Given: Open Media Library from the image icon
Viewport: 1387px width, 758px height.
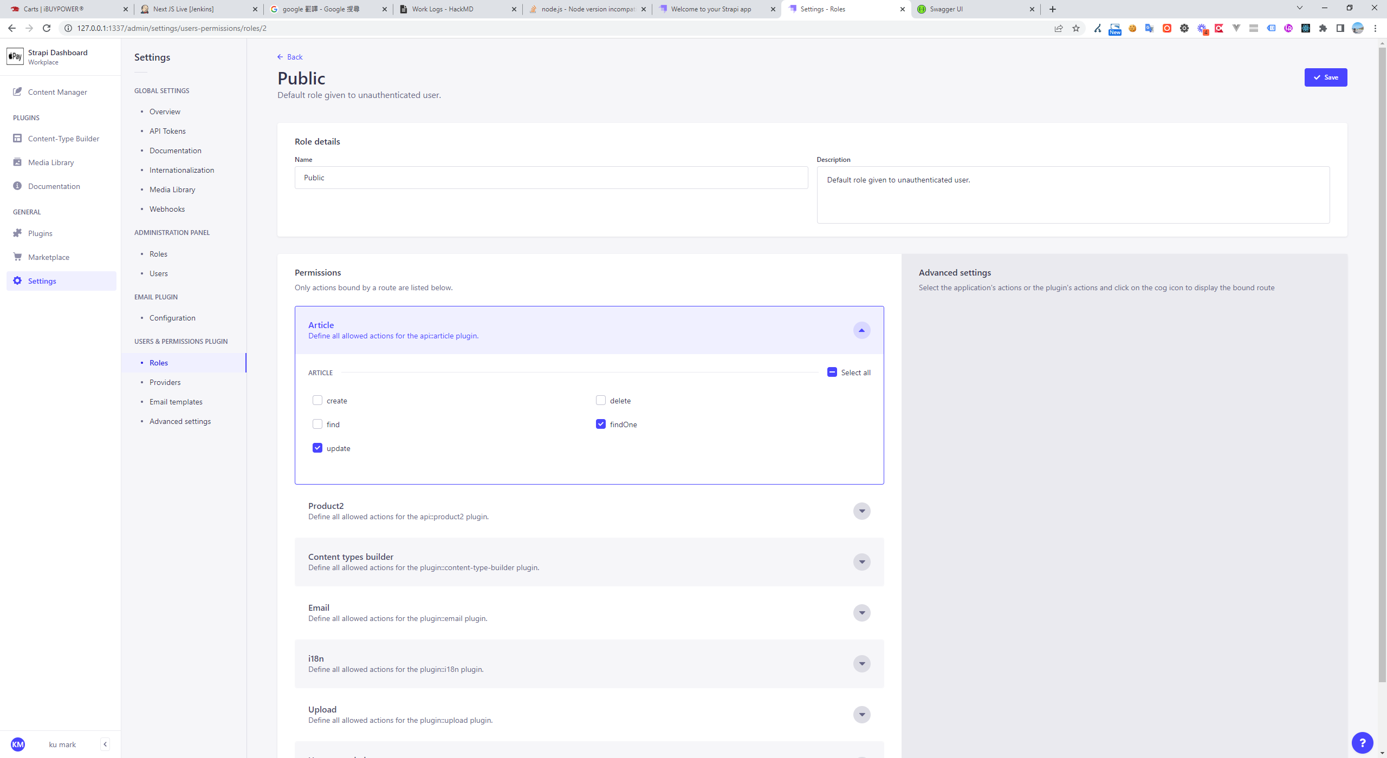Looking at the screenshot, I should coord(17,162).
